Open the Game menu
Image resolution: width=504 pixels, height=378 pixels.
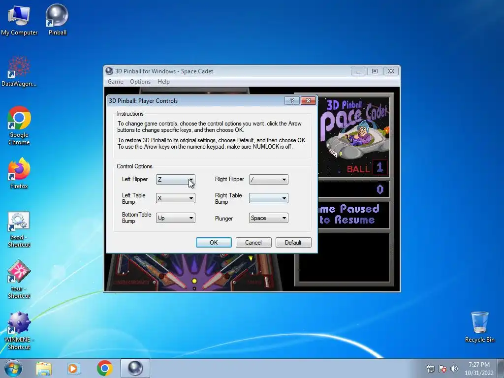pyautogui.click(x=115, y=82)
